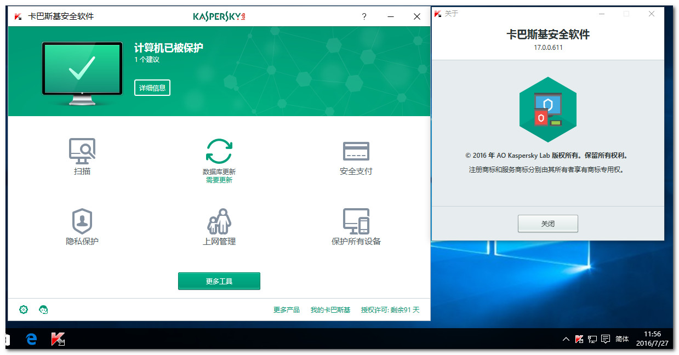
Task: Click the Kaspersky system tray icon
Action: point(579,339)
